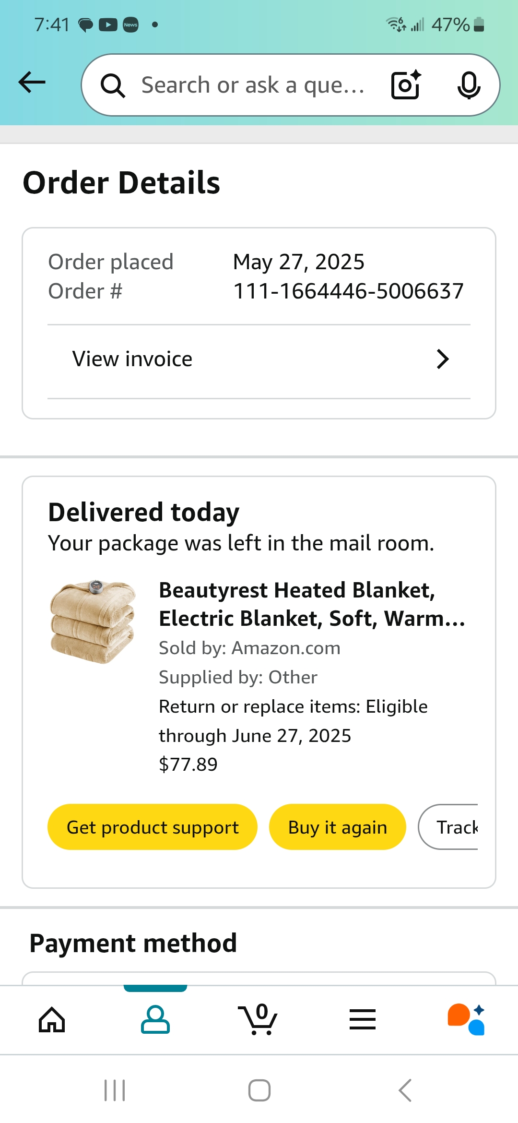Open Beautyrest Heated Blanket product title

pyautogui.click(x=312, y=604)
